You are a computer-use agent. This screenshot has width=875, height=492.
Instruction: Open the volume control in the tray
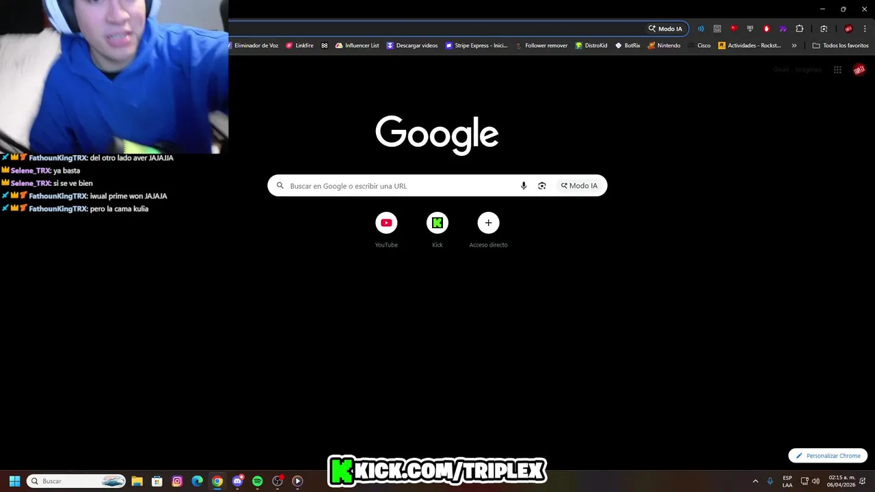(x=816, y=481)
